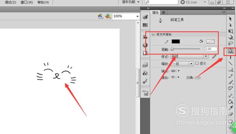Select the Deco tool
This screenshot has width=236, height=134.
[231, 88]
